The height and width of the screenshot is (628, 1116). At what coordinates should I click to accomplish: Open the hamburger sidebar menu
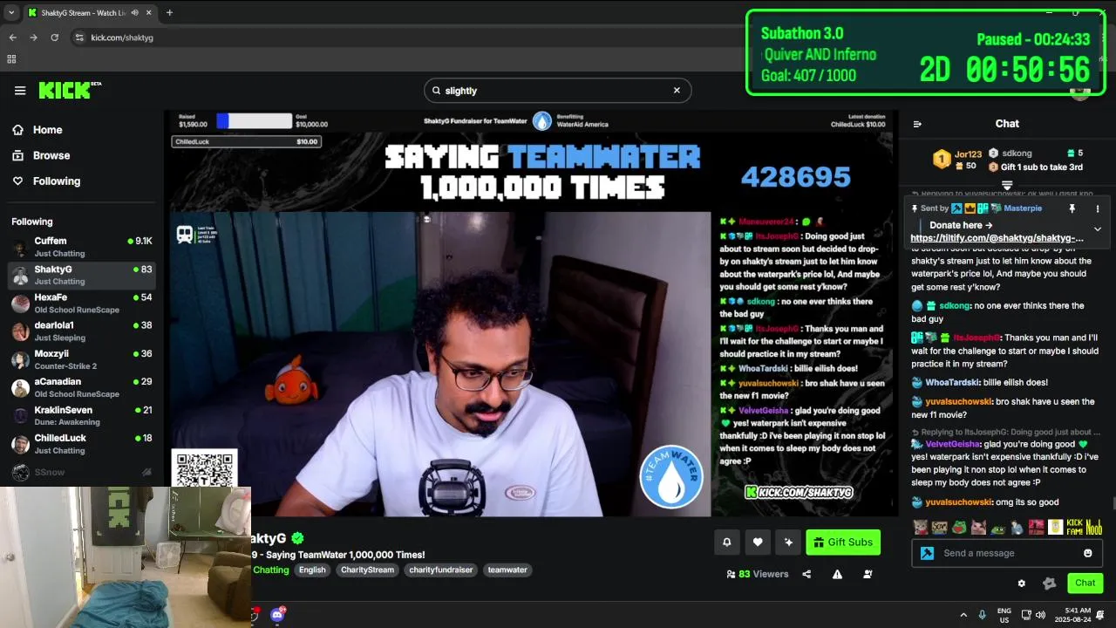[x=20, y=91]
